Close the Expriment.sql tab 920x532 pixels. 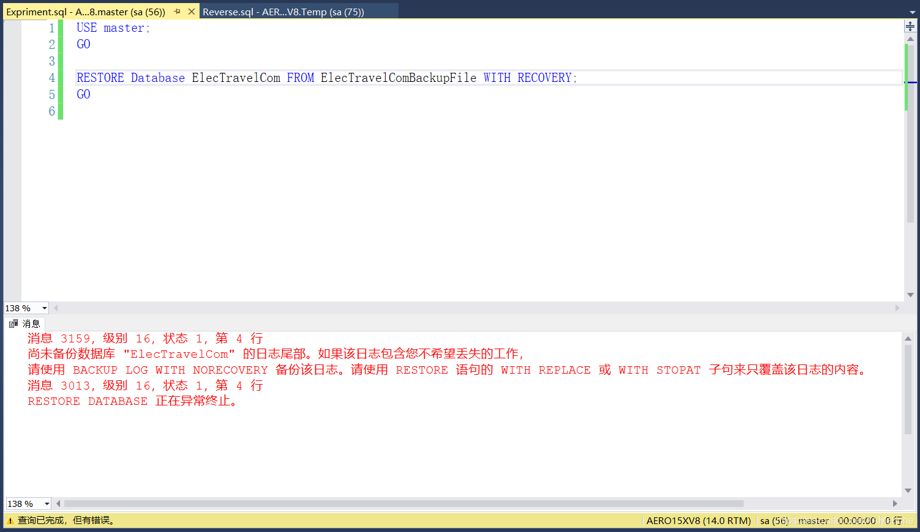point(192,12)
